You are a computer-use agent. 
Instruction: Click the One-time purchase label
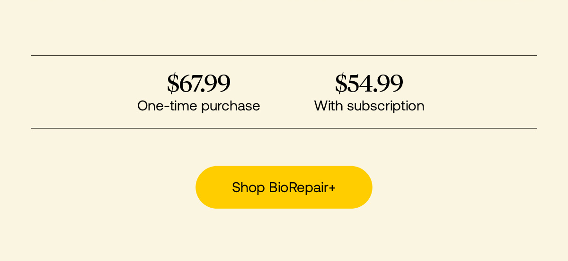(199, 106)
